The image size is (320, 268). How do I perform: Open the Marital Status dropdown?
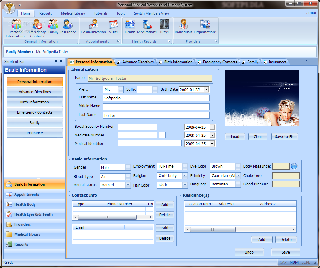point(128,185)
